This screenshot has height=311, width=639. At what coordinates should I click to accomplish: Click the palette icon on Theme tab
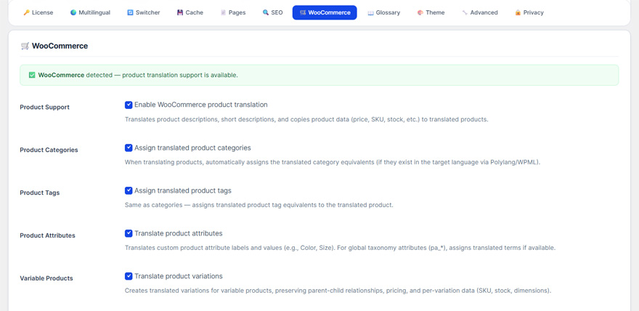420,12
